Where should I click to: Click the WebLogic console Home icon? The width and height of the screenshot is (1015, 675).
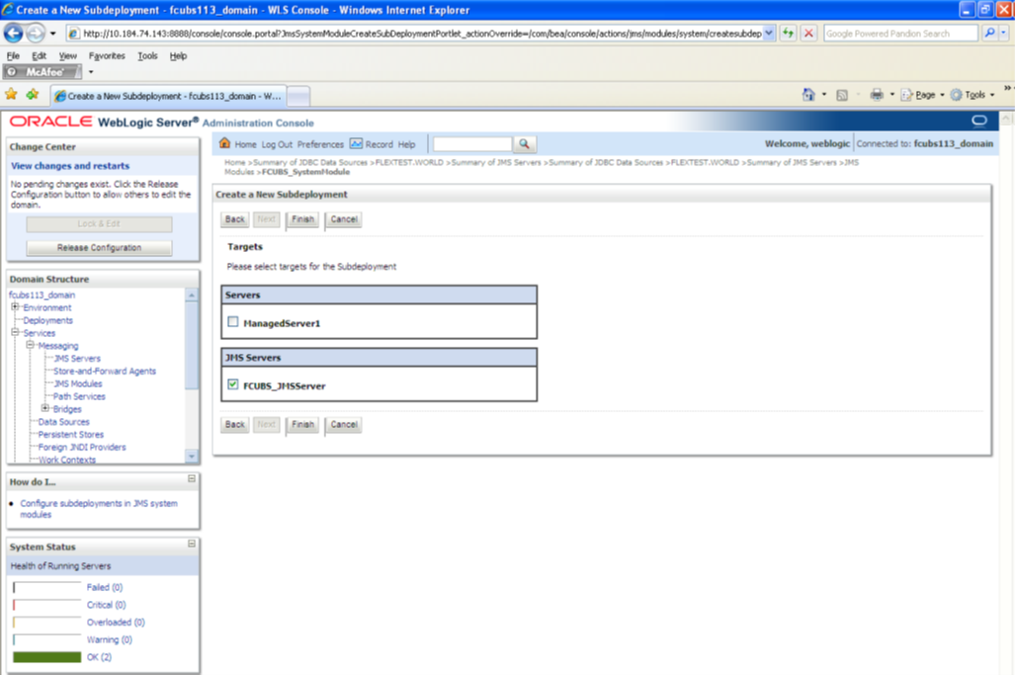pyautogui.click(x=224, y=143)
